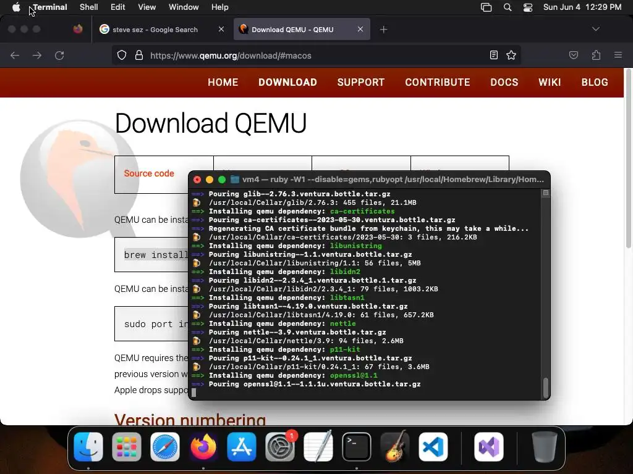Open the list all tabs dropdown
The width and height of the screenshot is (633, 474).
click(596, 29)
